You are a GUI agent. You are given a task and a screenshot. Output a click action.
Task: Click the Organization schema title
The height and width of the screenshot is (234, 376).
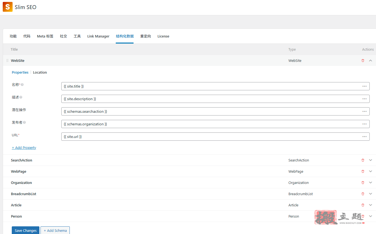click(x=21, y=183)
